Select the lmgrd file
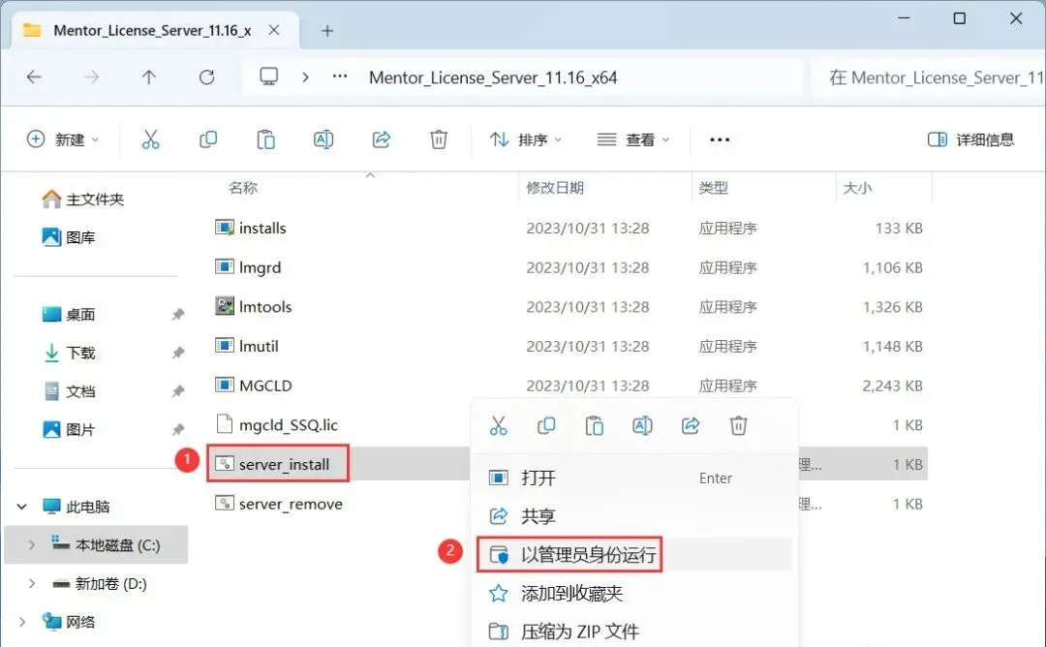Screen dimensions: 1046x647 pyautogui.click(x=248, y=267)
